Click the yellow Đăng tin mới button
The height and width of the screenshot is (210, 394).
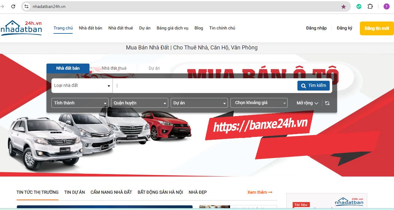(377, 28)
